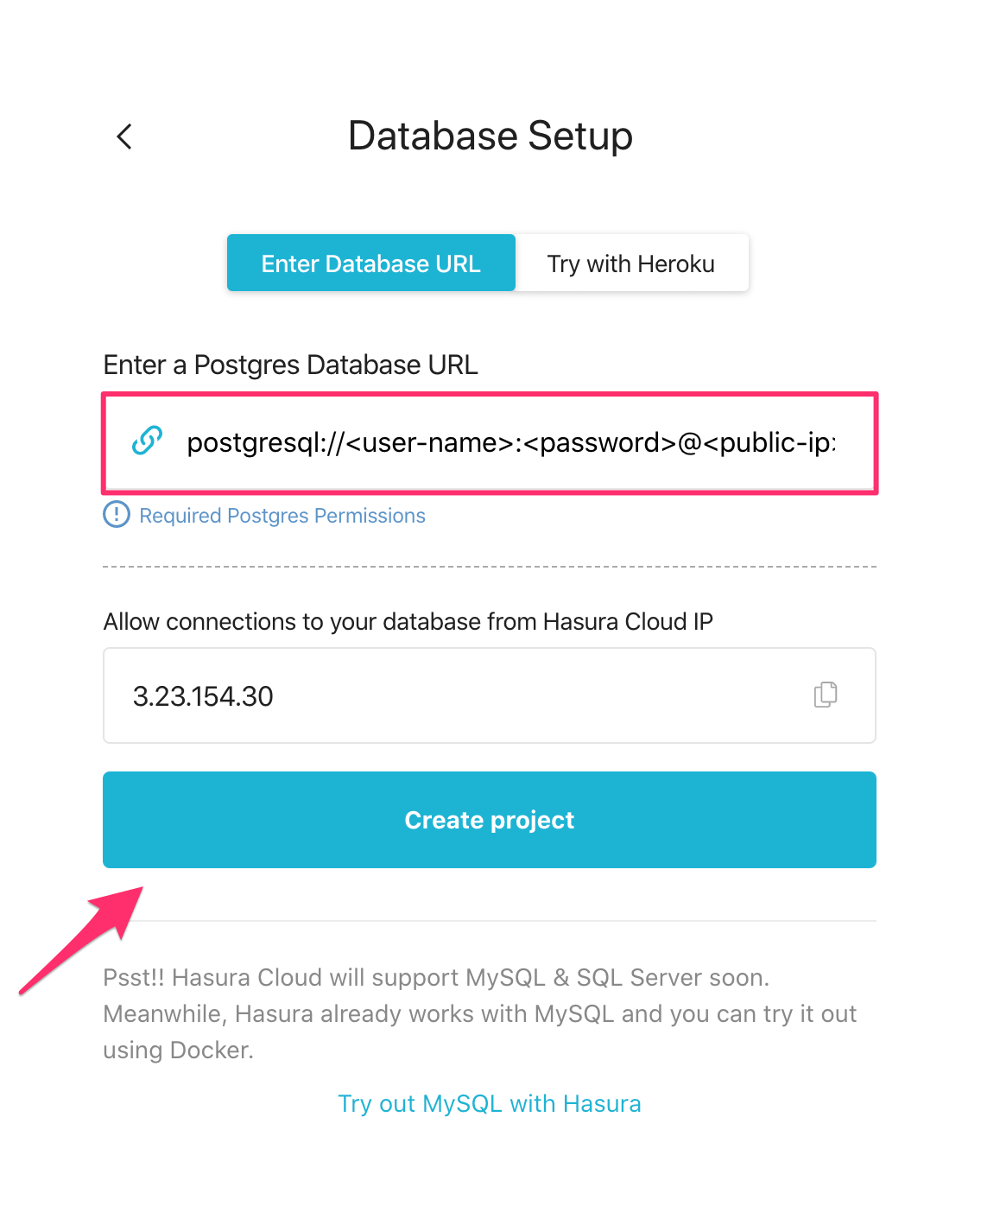Click the exclamation info circle icon
This screenshot has width=981, height=1225.
coord(117,515)
